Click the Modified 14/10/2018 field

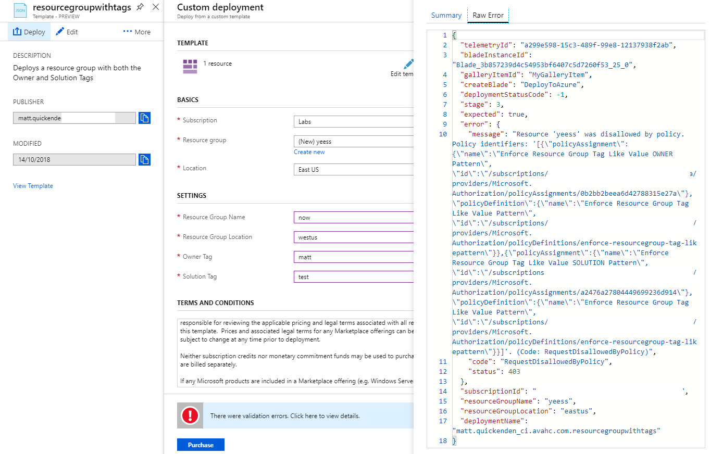(74, 159)
